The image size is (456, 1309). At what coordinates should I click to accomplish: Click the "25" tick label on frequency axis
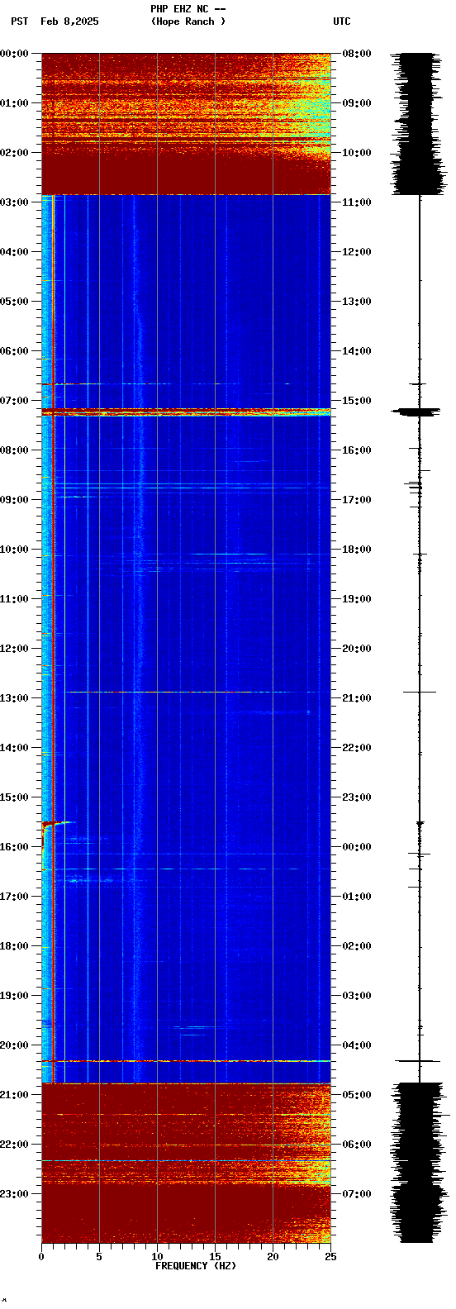click(330, 1257)
